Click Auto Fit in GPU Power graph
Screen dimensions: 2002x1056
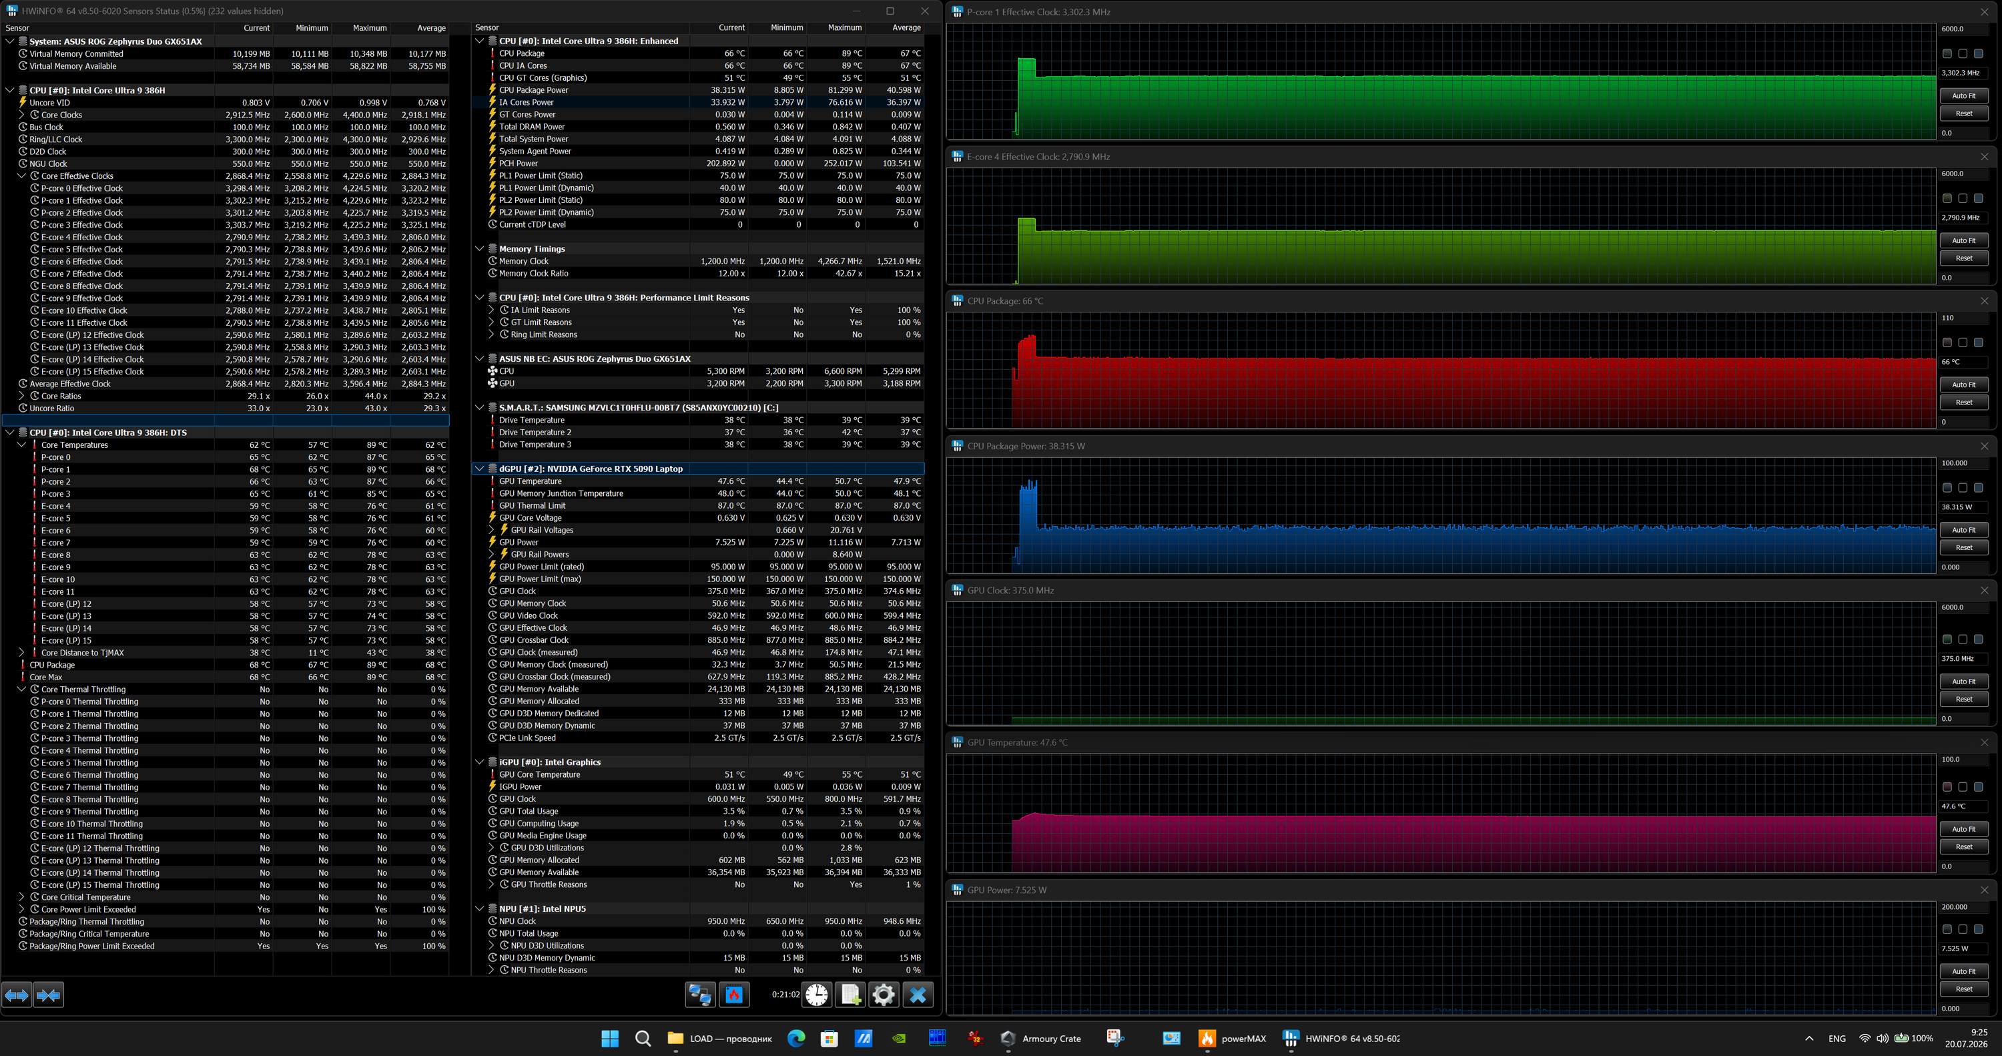point(1963,971)
